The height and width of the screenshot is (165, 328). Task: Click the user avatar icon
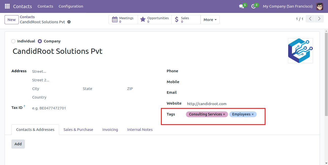click(320, 6)
